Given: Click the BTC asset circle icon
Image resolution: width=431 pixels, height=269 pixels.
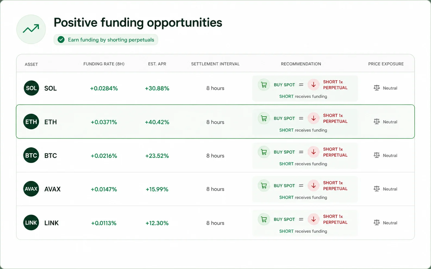Looking at the screenshot, I should (x=31, y=155).
